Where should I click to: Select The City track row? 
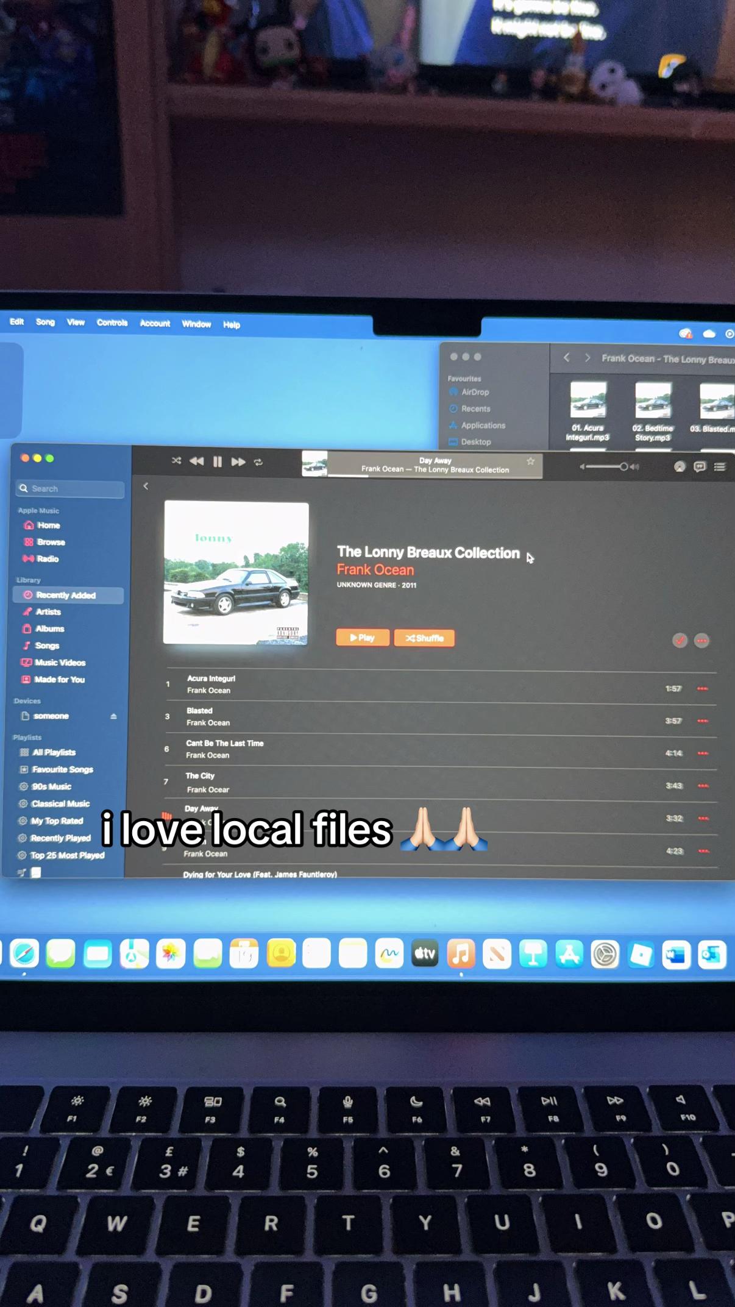point(440,783)
